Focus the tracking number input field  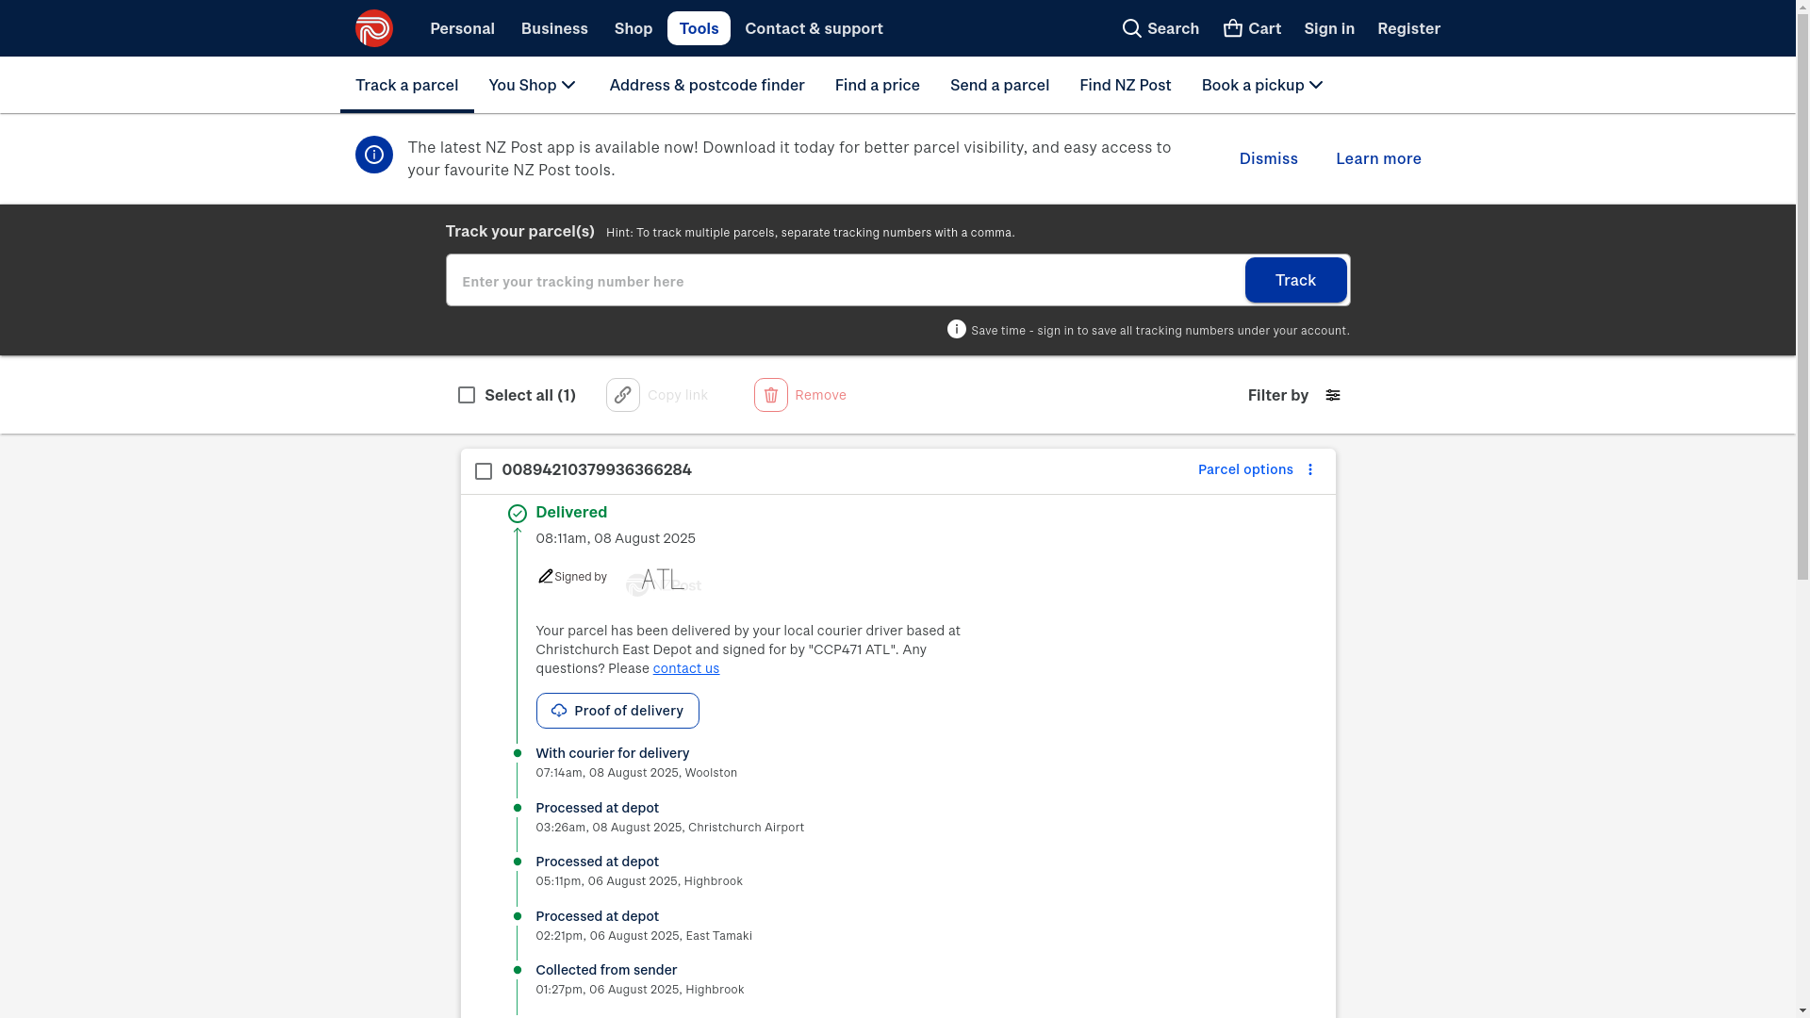(845, 280)
